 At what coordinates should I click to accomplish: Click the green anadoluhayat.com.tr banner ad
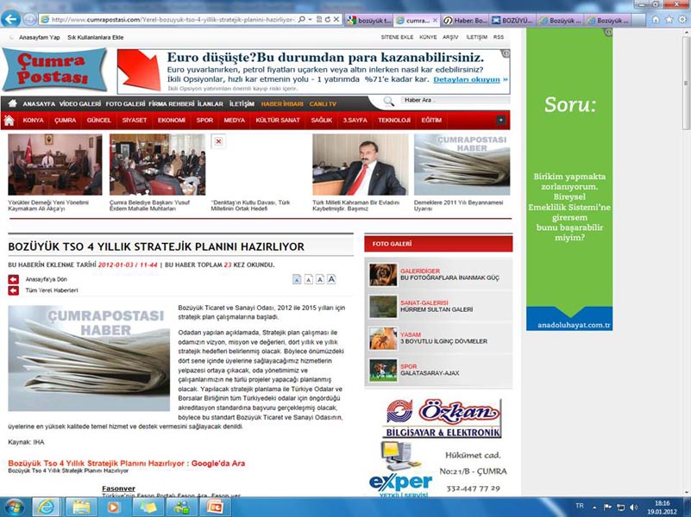pos(569,179)
